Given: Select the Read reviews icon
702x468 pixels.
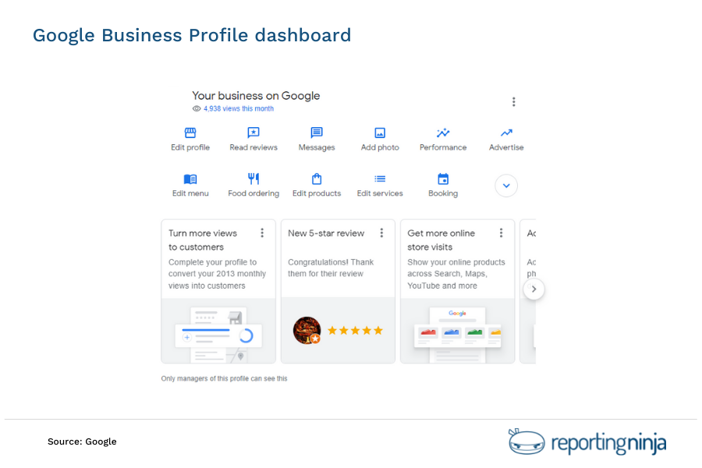Looking at the screenshot, I should coord(253,133).
